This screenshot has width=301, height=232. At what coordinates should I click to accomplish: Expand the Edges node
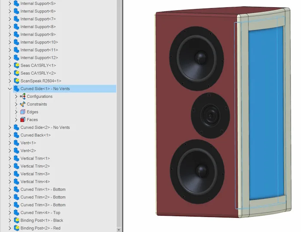pos(16,112)
